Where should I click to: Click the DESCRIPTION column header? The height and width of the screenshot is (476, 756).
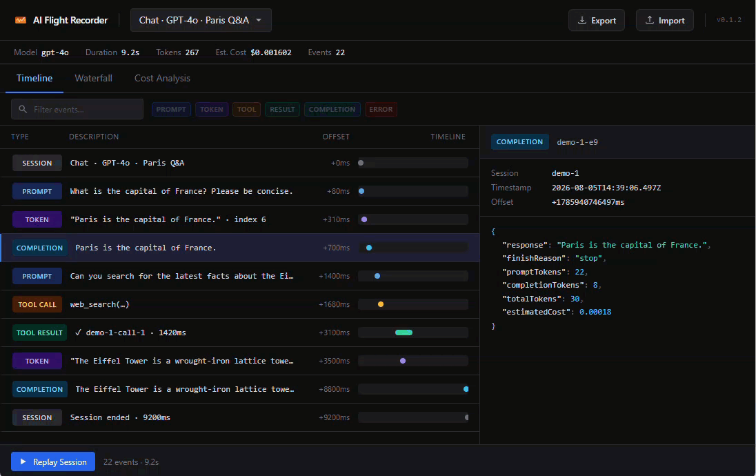(94, 137)
